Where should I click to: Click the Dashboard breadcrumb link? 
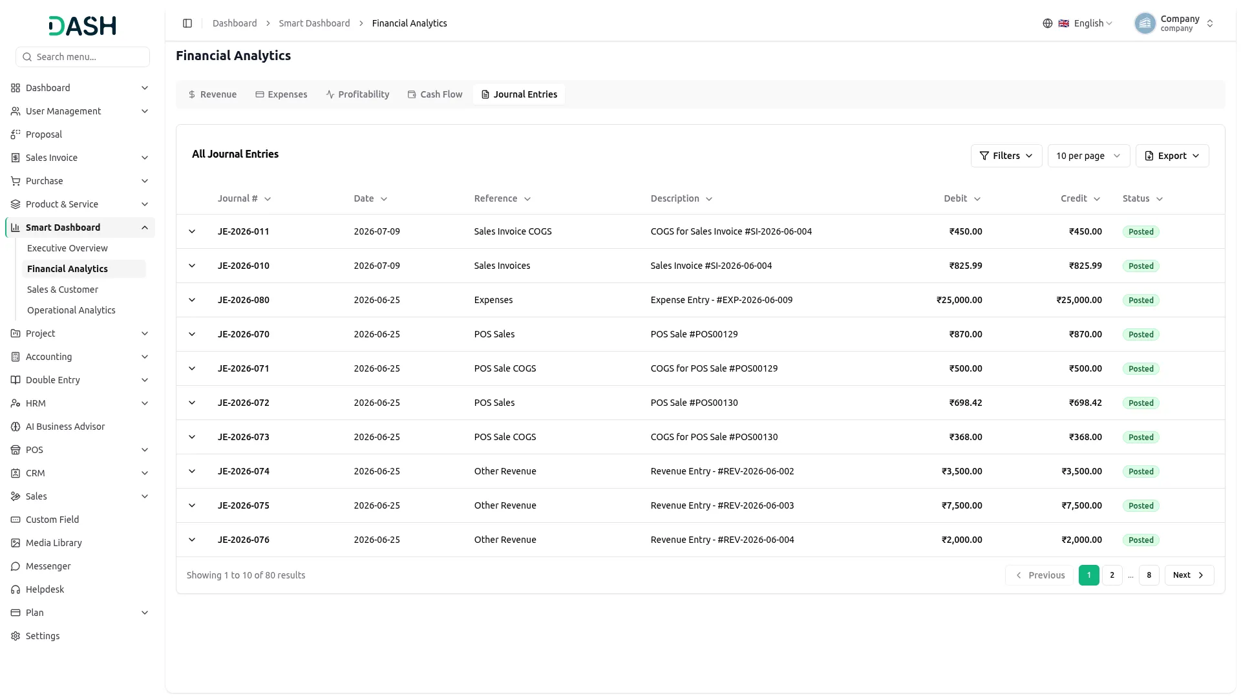coord(235,23)
